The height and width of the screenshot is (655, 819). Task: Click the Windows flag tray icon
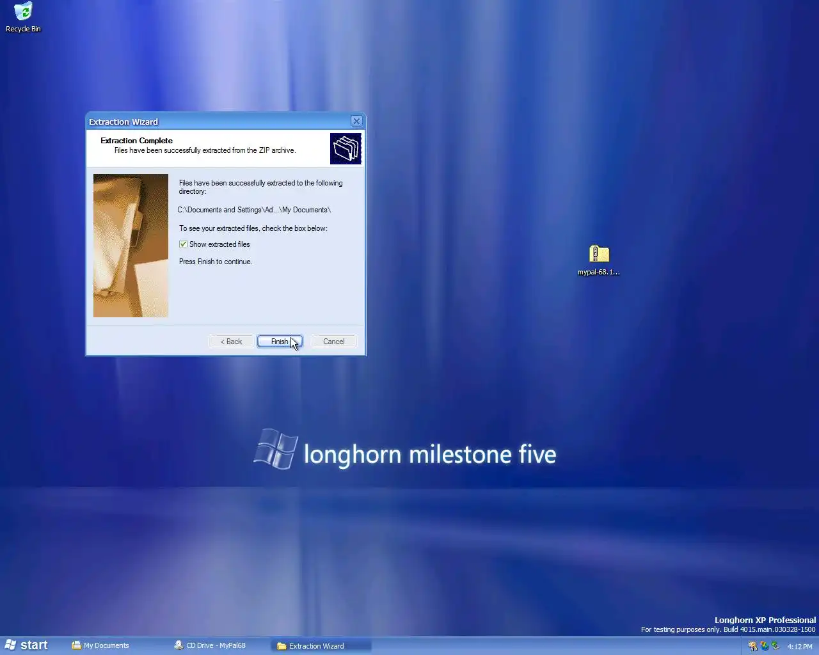click(x=764, y=646)
